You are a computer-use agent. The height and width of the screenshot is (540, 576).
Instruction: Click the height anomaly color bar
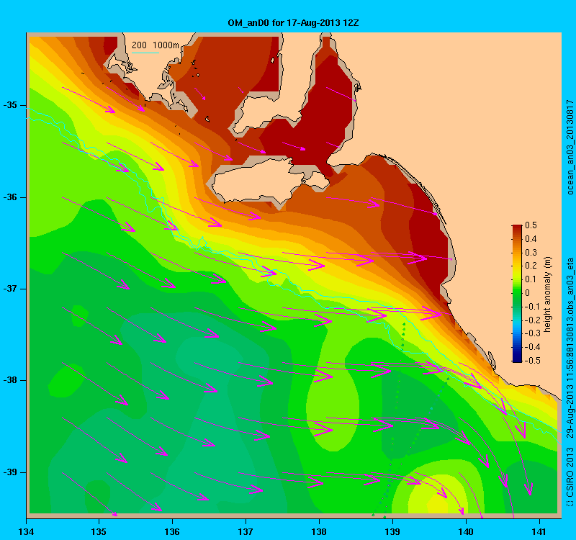(517, 294)
